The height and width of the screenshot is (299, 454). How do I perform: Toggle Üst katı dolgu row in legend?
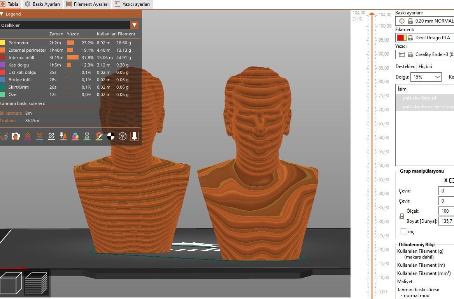pos(70,72)
